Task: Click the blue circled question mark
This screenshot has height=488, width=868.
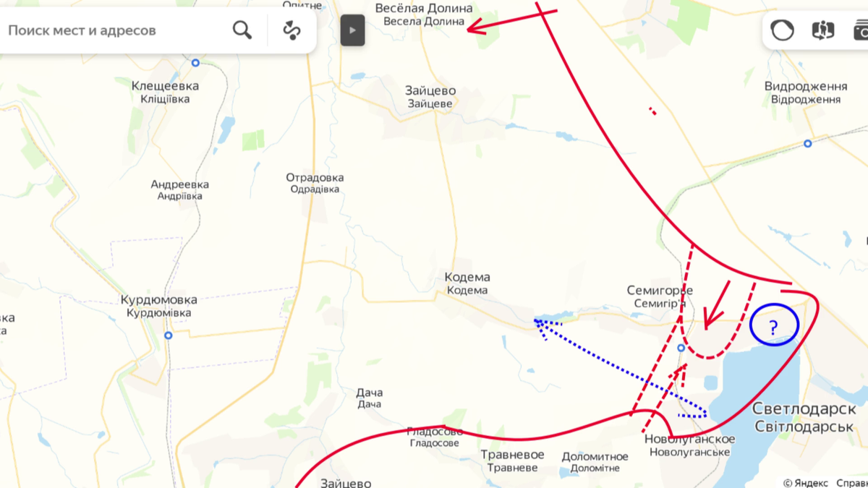Action: click(774, 326)
